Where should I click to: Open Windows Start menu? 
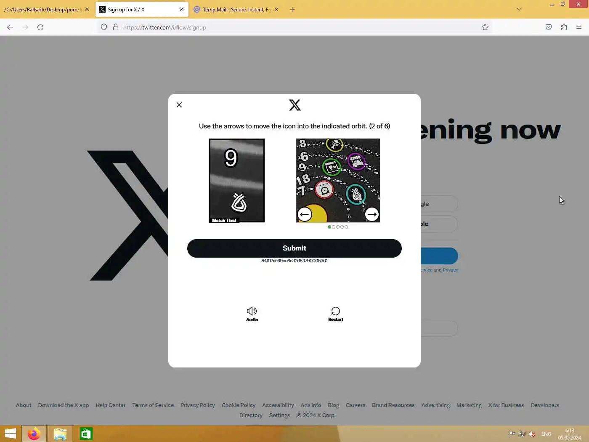tap(10, 434)
